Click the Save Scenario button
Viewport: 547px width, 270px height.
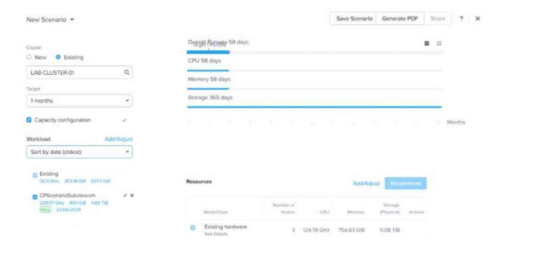(354, 19)
